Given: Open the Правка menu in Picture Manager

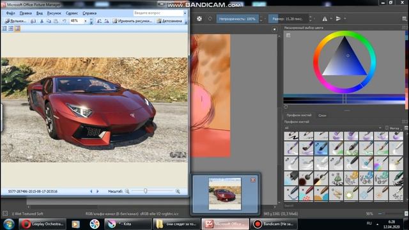Looking at the screenshot, I should 26,13.
